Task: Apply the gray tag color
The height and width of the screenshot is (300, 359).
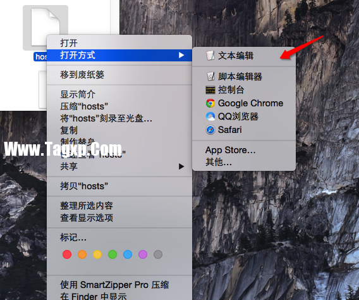Action: pyautogui.click(x=158, y=254)
